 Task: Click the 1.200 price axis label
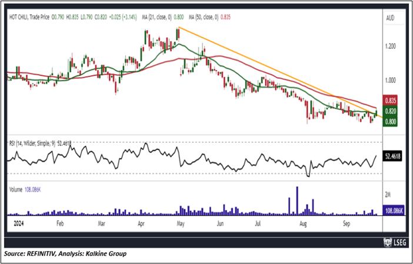[391, 46]
